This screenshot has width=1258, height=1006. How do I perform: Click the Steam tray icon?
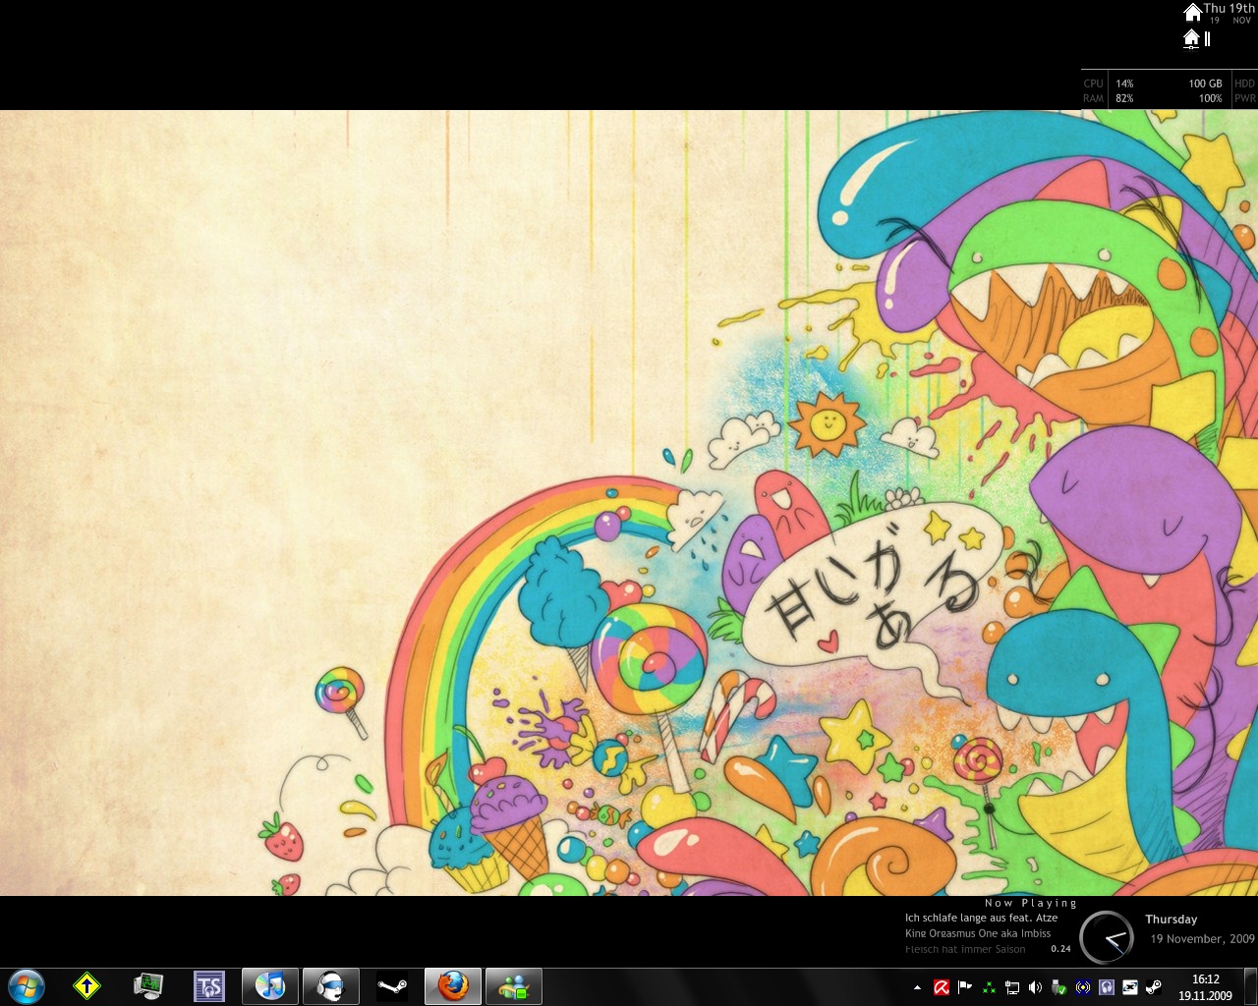click(x=1154, y=987)
